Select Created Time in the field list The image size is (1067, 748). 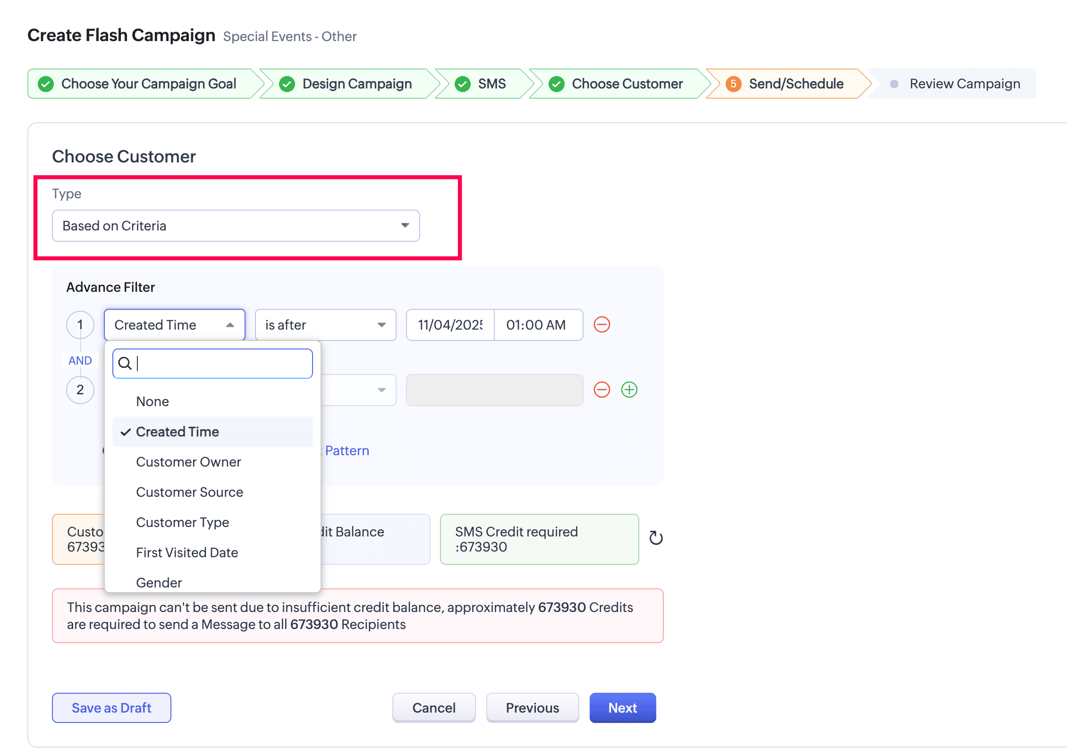(x=212, y=432)
